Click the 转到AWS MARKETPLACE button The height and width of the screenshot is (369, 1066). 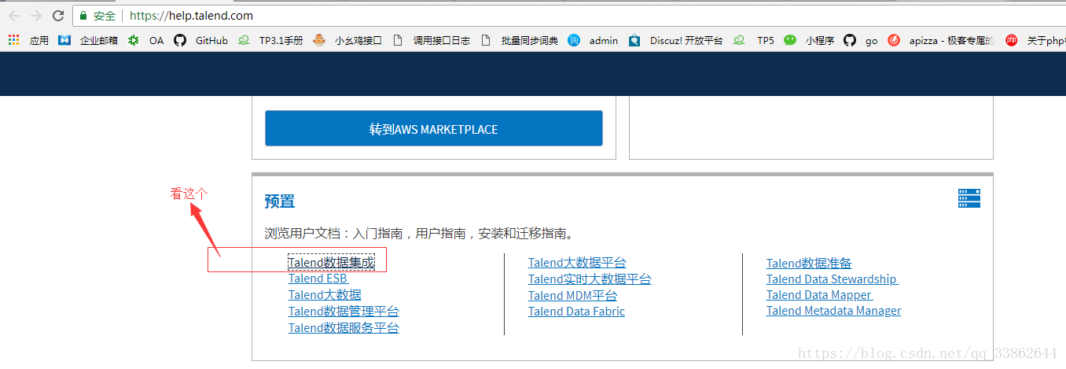click(x=434, y=128)
